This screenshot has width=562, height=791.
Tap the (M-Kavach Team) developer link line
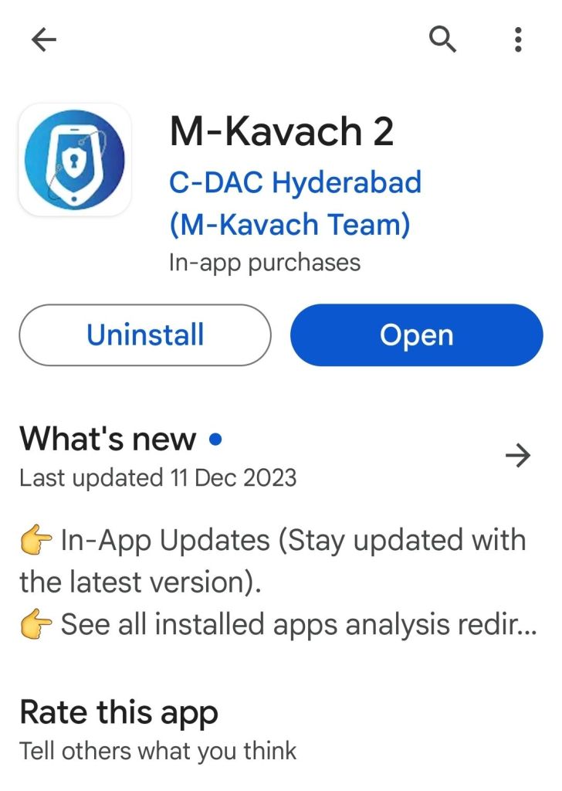pyautogui.click(x=289, y=225)
